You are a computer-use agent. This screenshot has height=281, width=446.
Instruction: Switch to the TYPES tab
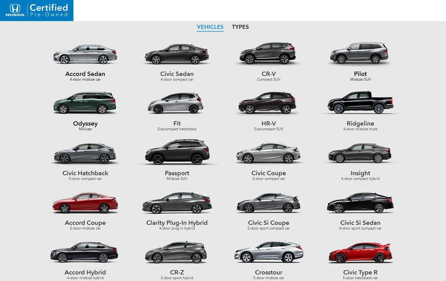pyautogui.click(x=240, y=27)
